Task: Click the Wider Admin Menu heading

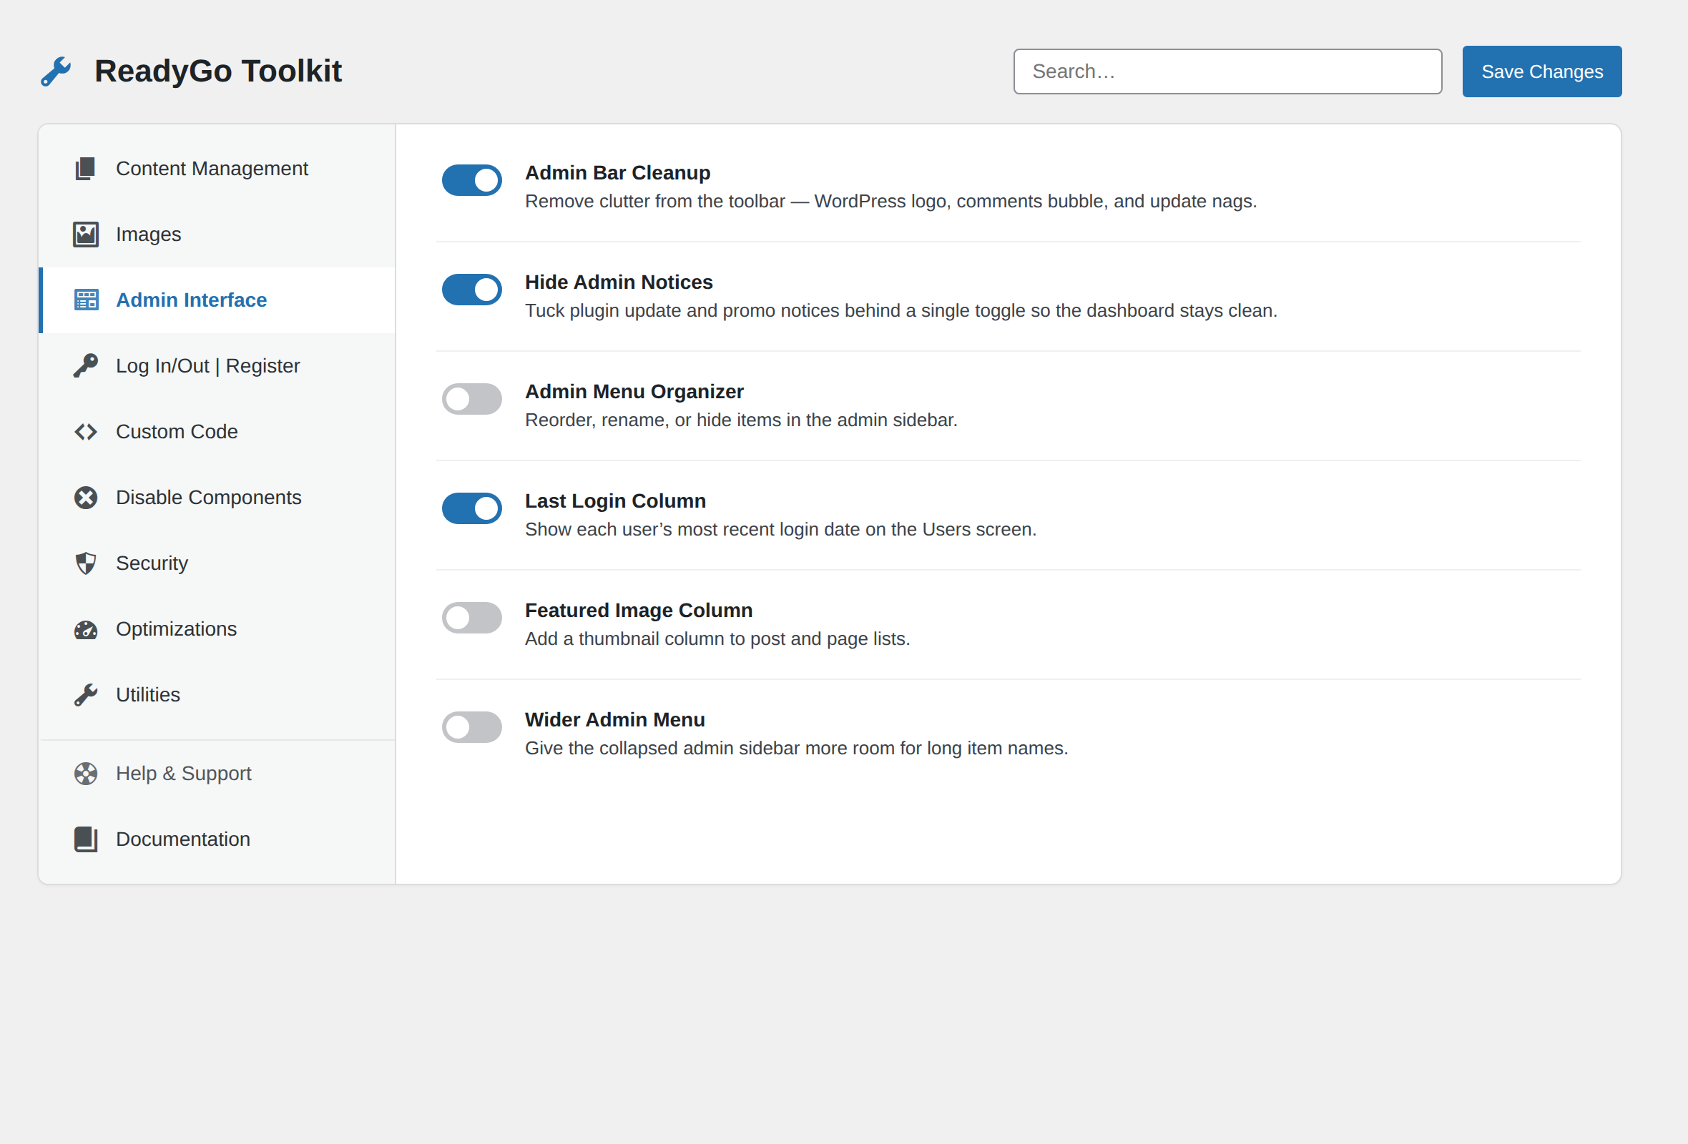Action: 614,720
